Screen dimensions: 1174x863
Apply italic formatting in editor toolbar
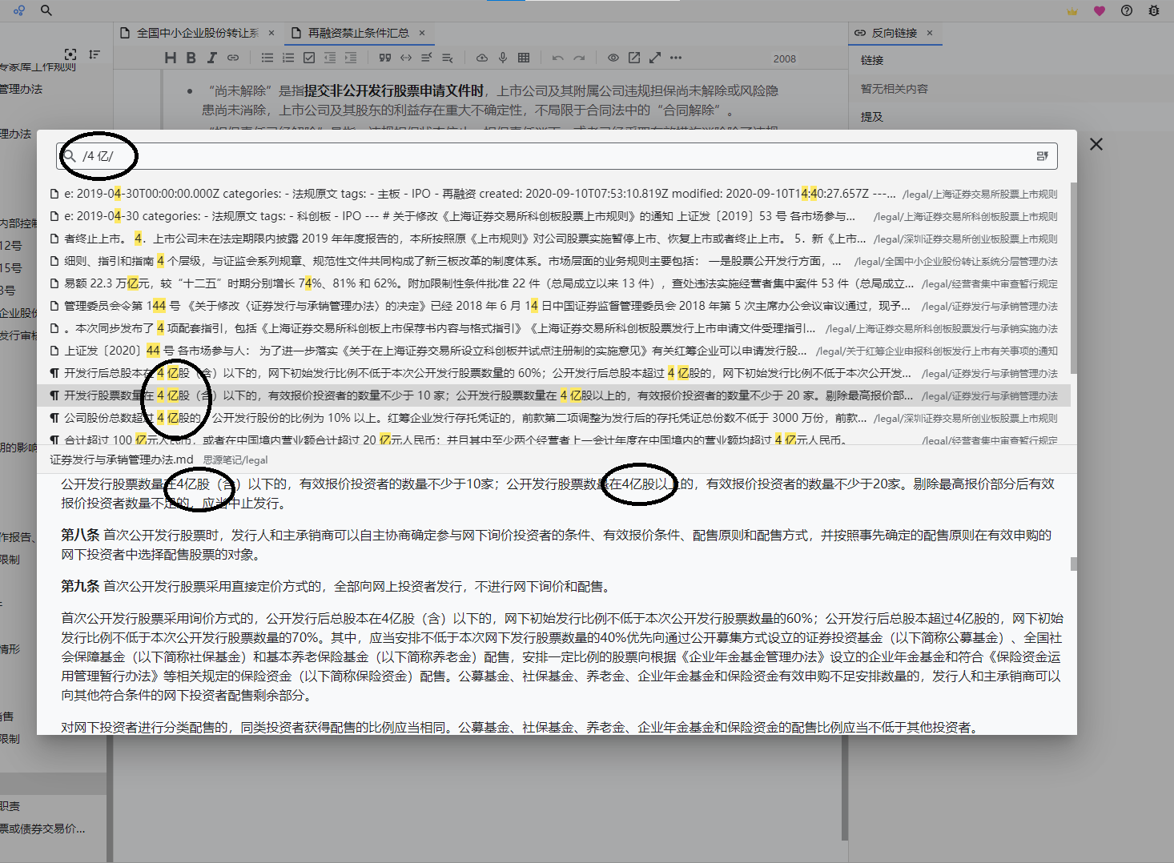212,58
